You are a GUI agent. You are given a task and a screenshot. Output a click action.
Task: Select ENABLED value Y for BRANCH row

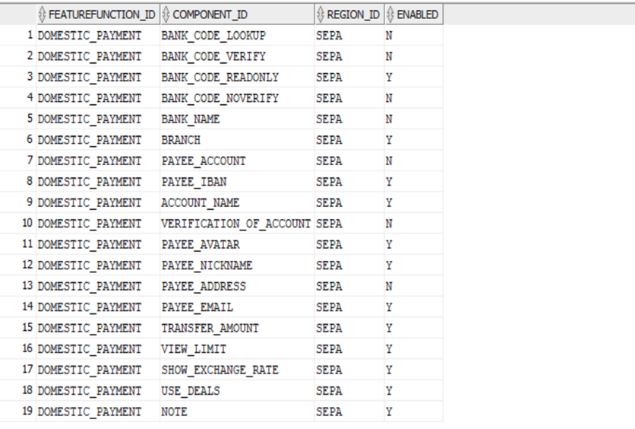(x=414, y=140)
